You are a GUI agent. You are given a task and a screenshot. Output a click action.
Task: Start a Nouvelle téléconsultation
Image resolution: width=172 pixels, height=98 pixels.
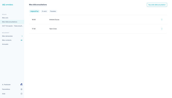click(157, 5)
